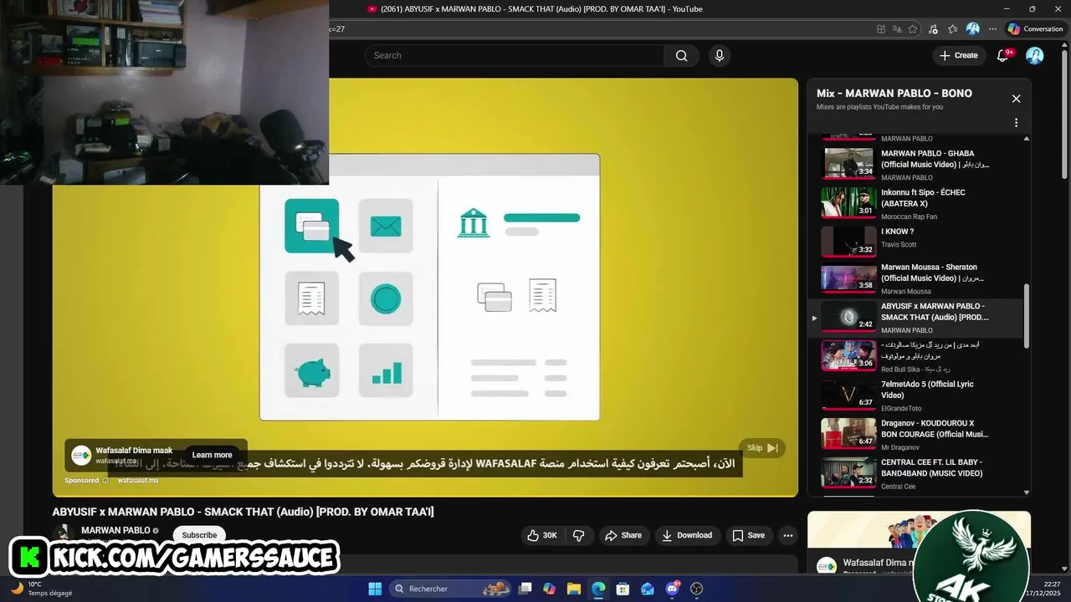Click the Create video button
1071x602 pixels.
(x=959, y=55)
